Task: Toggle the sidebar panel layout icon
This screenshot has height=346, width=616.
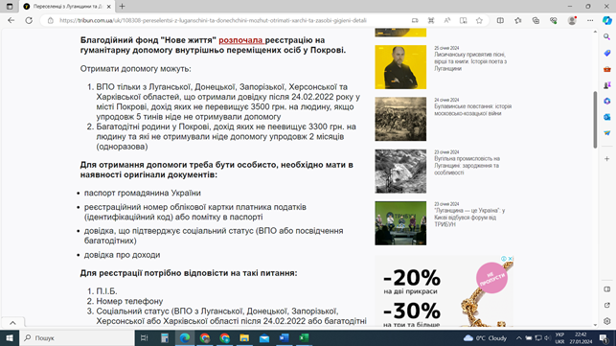Action: click(x=607, y=289)
